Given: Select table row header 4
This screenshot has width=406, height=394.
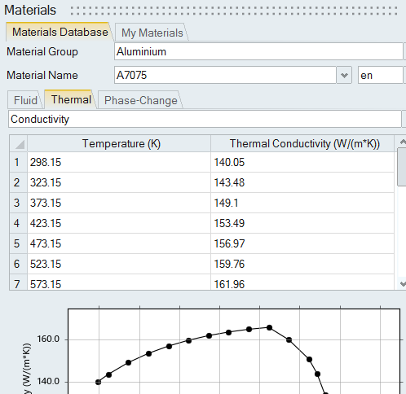Looking at the screenshot, I should 19,223.
